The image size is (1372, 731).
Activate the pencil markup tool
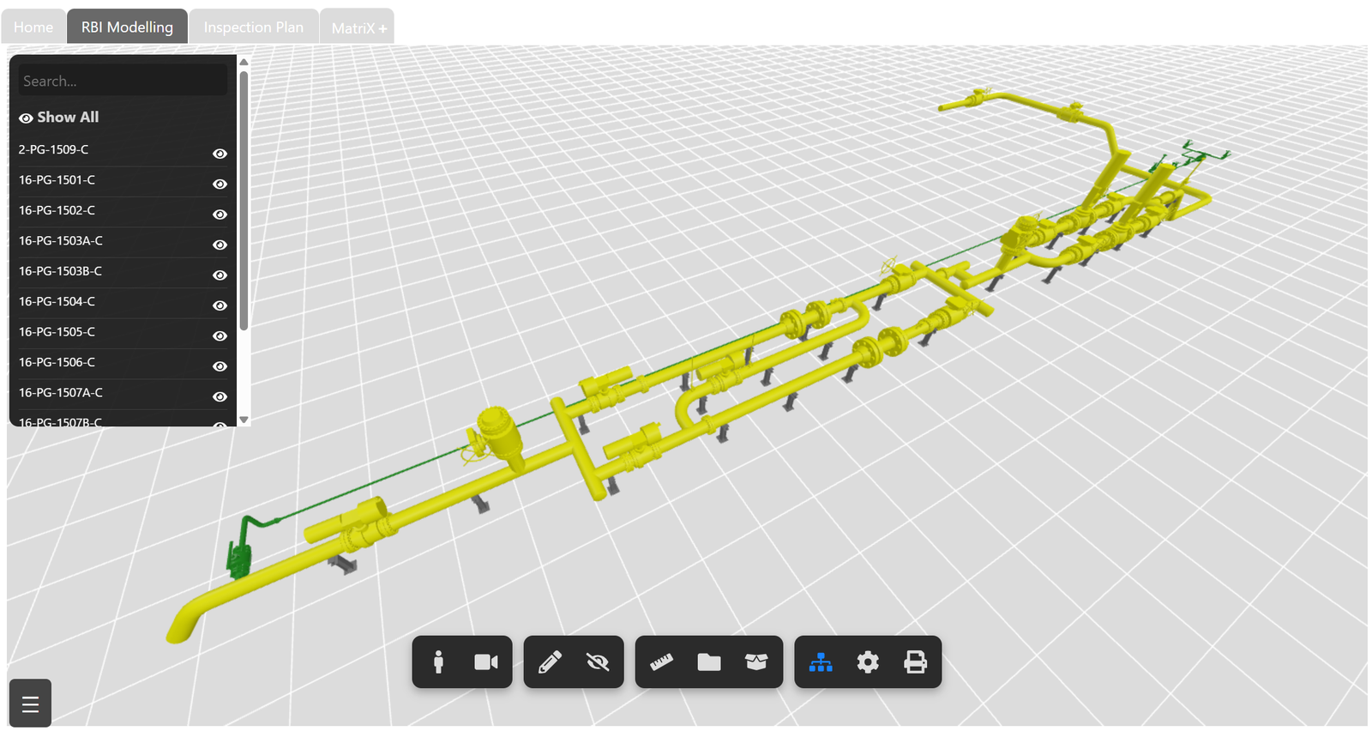(550, 662)
